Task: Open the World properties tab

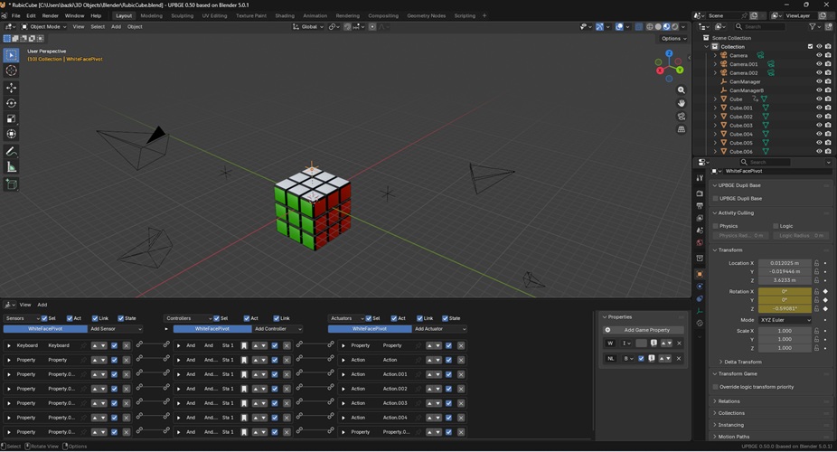Action: point(700,243)
